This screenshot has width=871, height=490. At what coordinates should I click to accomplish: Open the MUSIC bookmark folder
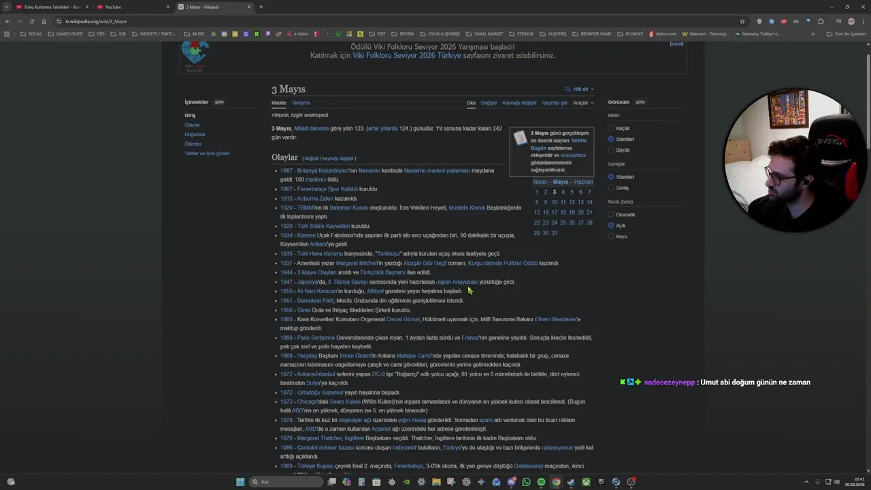(x=195, y=33)
